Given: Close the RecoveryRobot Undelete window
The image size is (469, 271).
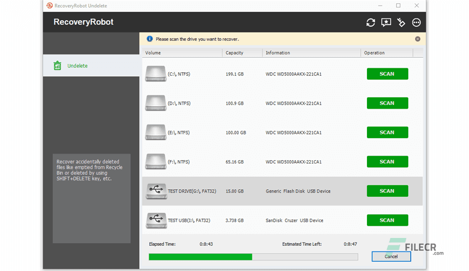Looking at the screenshot, I should tap(417, 6).
